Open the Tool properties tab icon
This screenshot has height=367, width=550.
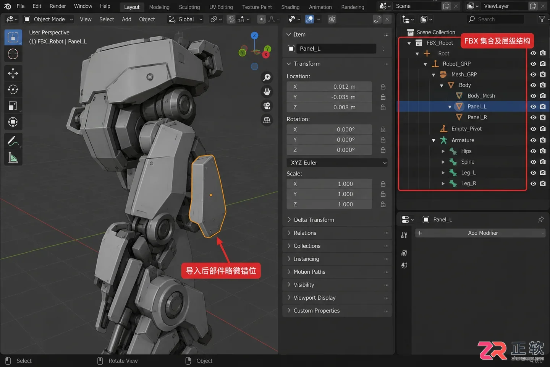[404, 235]
